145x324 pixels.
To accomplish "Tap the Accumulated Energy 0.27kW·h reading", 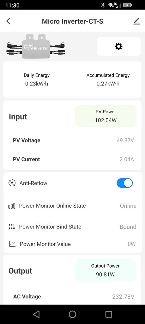I will tap(108, 79).
